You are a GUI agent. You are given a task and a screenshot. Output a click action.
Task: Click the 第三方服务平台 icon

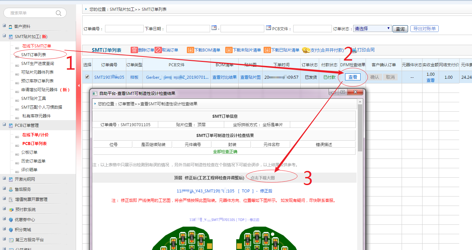[11, 240]
